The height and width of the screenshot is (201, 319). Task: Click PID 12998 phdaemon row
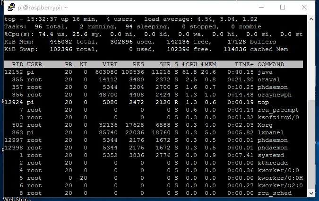14,148
